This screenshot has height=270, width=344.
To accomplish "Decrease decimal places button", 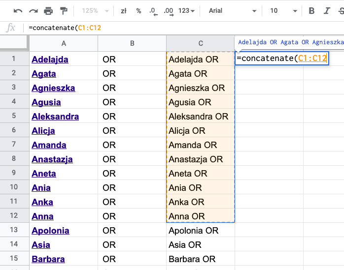I will (x=153, y=11).
